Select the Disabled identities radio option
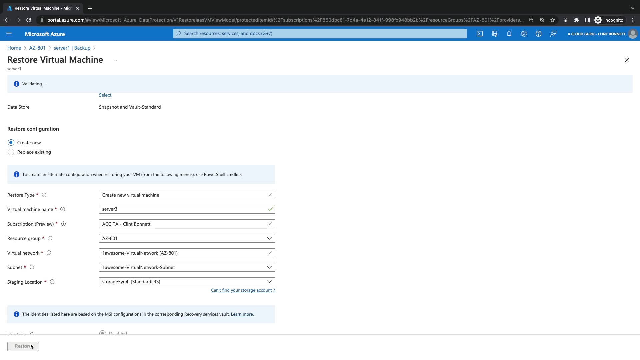640x360 pixels. tap(103, 333)
